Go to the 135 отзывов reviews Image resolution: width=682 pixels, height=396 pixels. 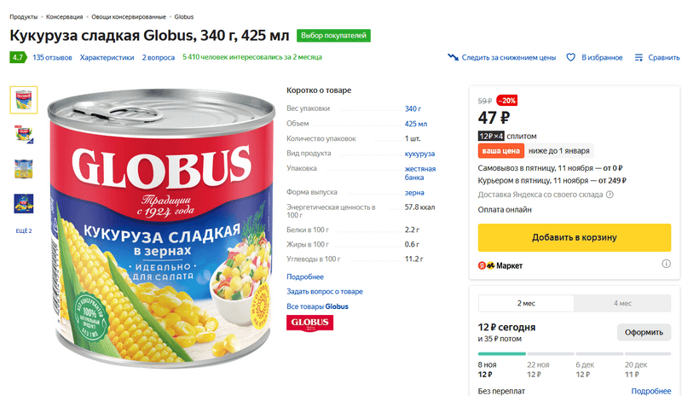click(x=52, y=57)
